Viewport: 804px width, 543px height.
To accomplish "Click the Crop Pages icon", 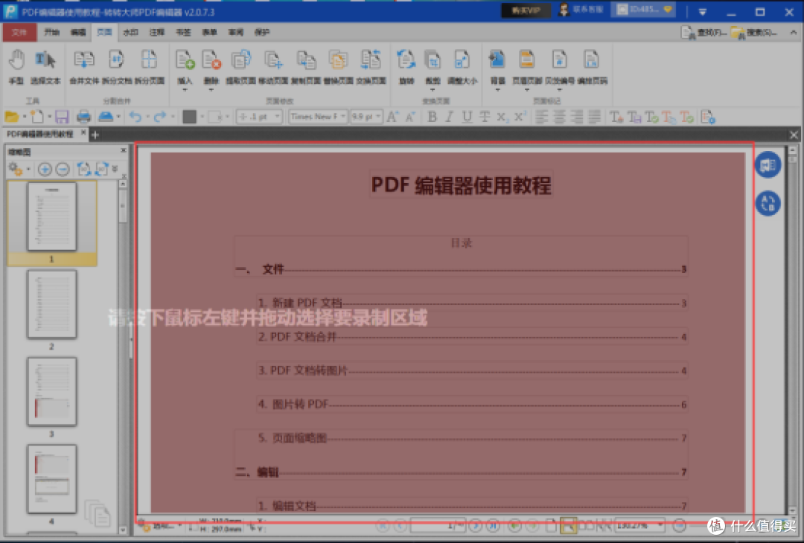I will click(x=433, y=60).
